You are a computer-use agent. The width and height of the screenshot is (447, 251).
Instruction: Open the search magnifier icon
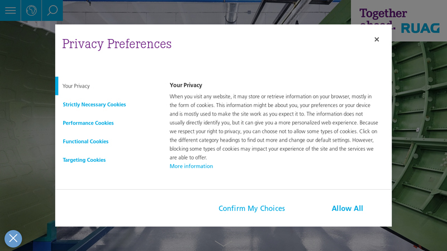[53, 11]
